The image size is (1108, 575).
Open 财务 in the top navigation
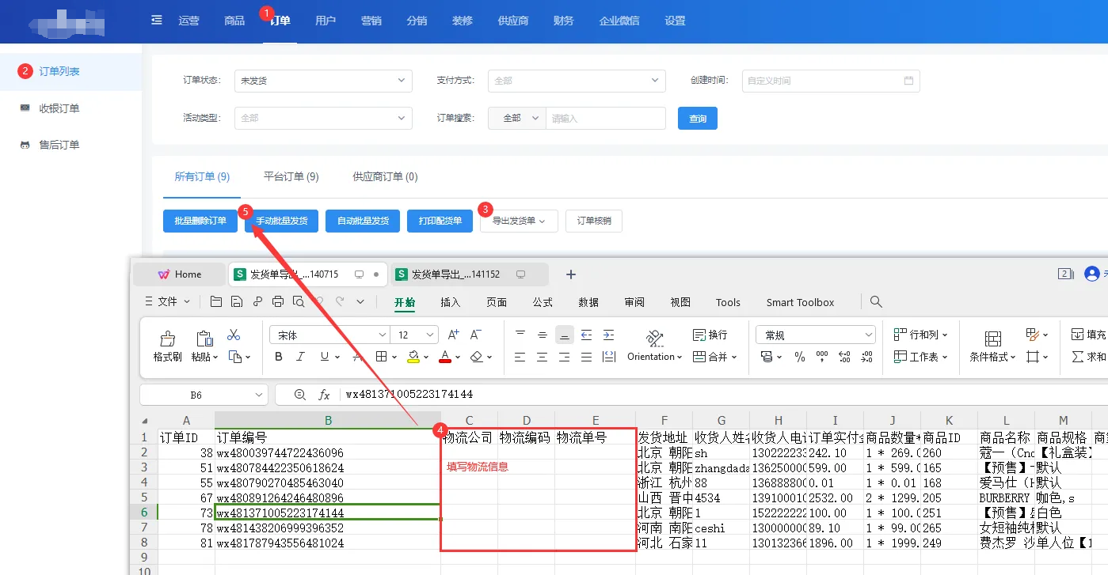pos(564,21)
